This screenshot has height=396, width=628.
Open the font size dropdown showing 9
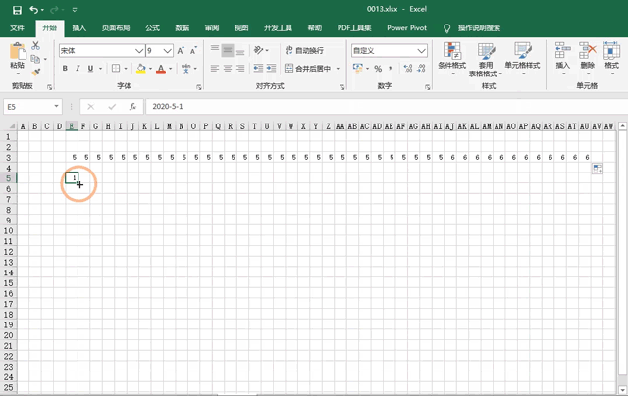coord(168,51)
